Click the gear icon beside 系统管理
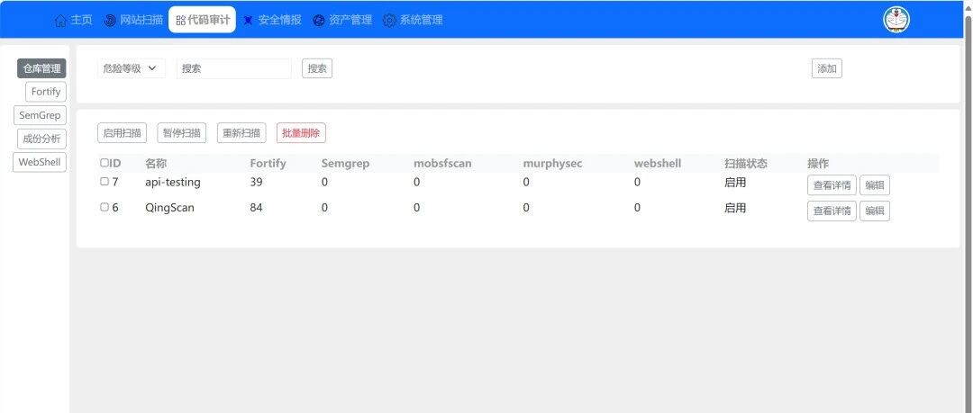Image resolution: width=973 pixels, height=413 pixels. point(389,21)
